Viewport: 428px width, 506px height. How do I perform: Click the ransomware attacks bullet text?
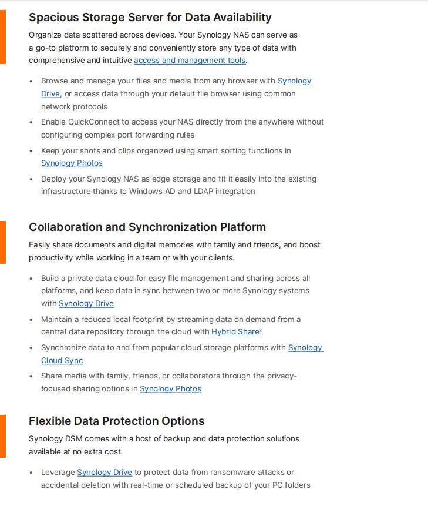pos(176,478)
